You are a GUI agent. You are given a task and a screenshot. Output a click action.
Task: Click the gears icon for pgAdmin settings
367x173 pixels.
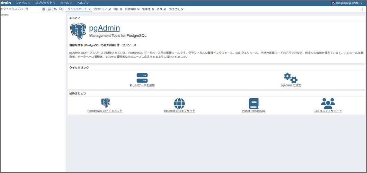(x=290, y=78)
